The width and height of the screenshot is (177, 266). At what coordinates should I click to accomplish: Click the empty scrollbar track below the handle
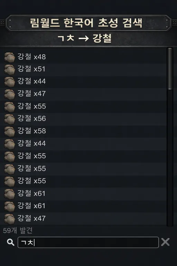170,158
